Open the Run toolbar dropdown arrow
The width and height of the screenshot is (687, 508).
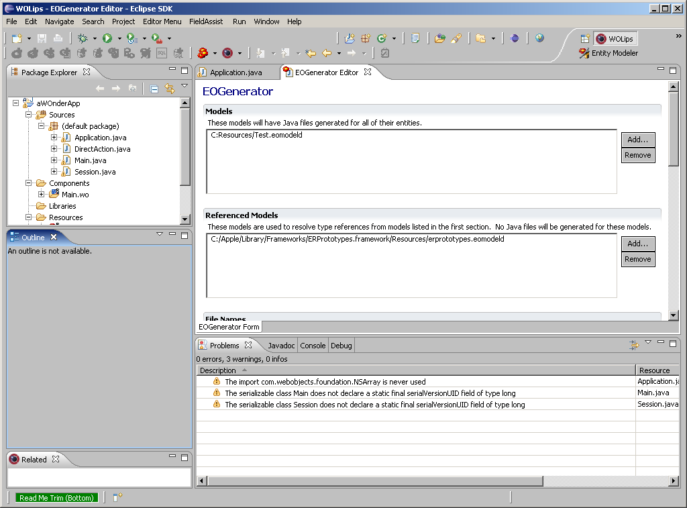pyautogui.click(x=119, y=38)
